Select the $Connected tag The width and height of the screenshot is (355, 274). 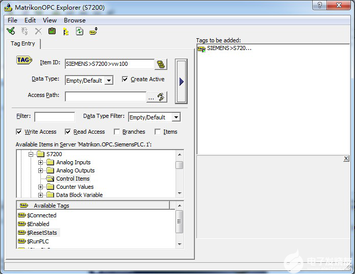pyautogui.click(x=37, y=215)
